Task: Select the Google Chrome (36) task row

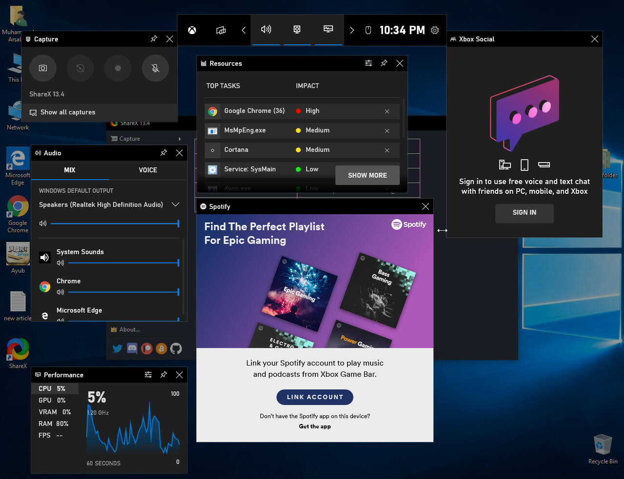Action: coord(302,111)
